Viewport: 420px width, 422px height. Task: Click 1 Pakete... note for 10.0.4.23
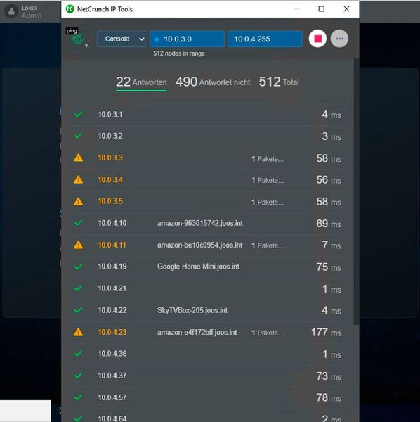click(268, 333)
